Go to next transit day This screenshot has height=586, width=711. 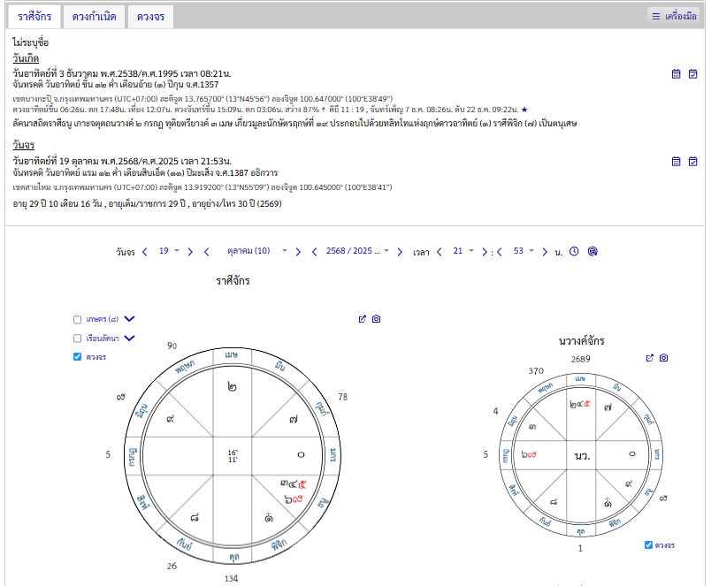(190, 252)
